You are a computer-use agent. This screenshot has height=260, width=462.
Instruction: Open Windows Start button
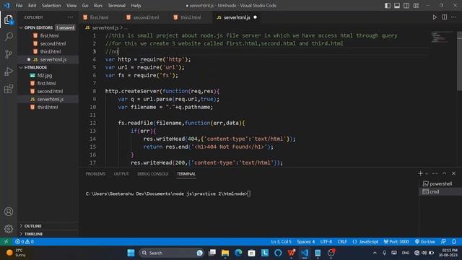click(x=131, y=253)
